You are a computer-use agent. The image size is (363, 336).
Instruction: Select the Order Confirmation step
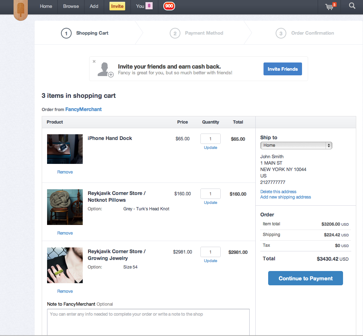[x=305, y=33]
